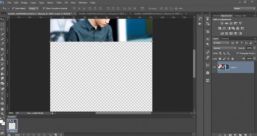The width and height of the screenshot is (257, 136).
Task: Open the Group auto-select dropdown
Action: click(x=33, y=9)
